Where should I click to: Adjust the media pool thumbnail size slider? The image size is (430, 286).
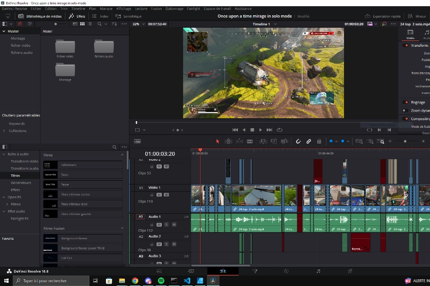click(x=56, y=24)
